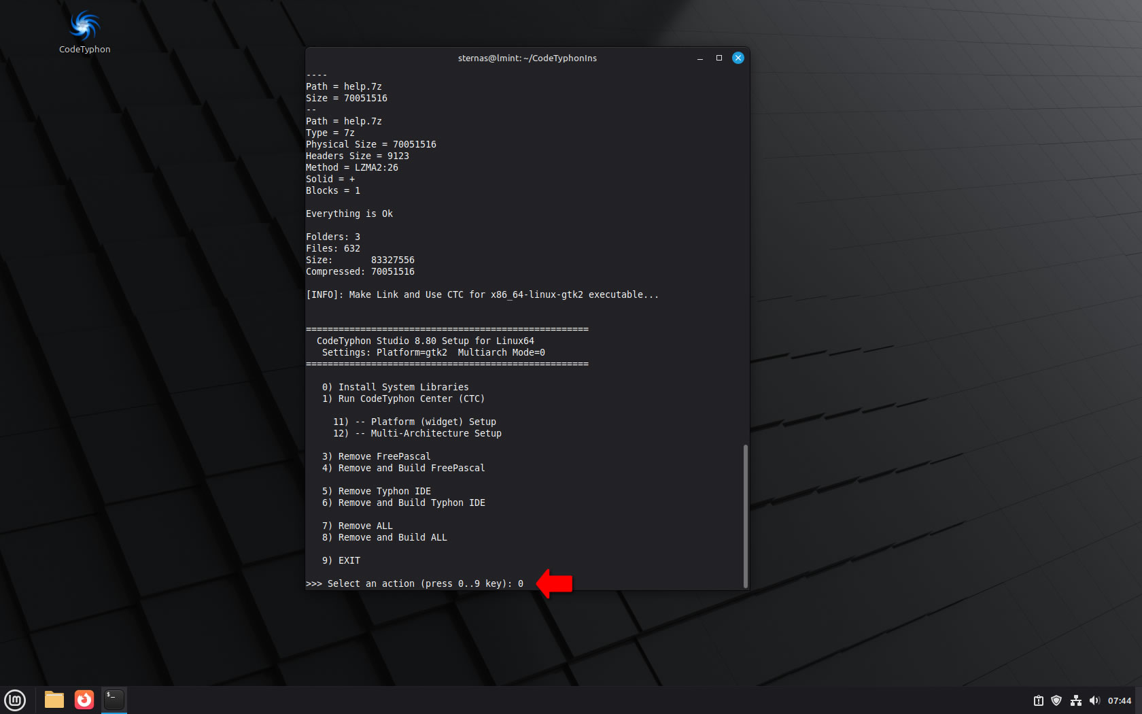Open the Linux Mint start menu

point(15,700)
